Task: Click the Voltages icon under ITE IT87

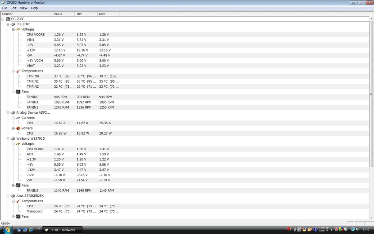Action: pyautogui.click(x=18, y=29)
